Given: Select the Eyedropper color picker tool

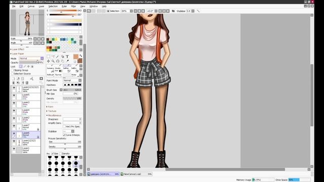Looking at the screenshot, I should (67, 61).
